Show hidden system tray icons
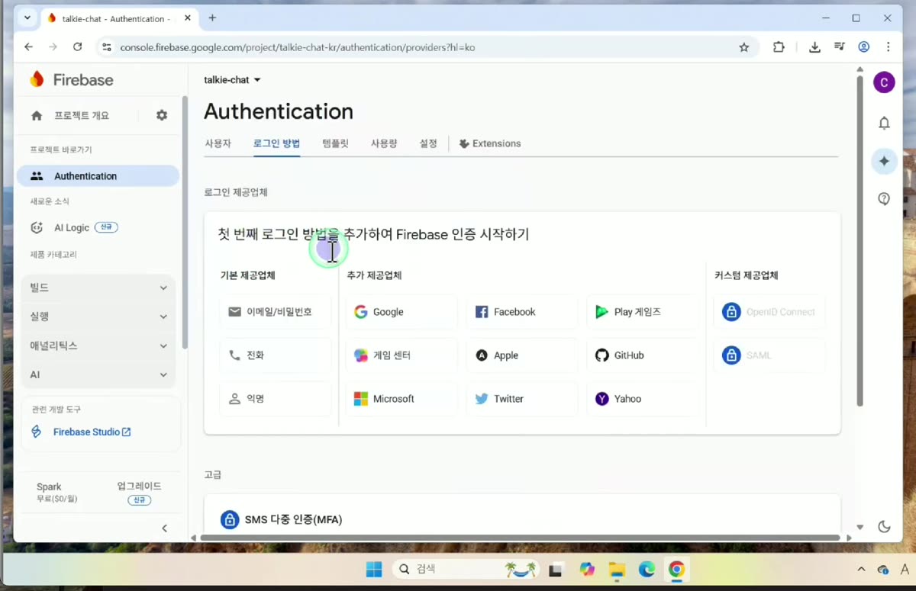 coord(862,570)
